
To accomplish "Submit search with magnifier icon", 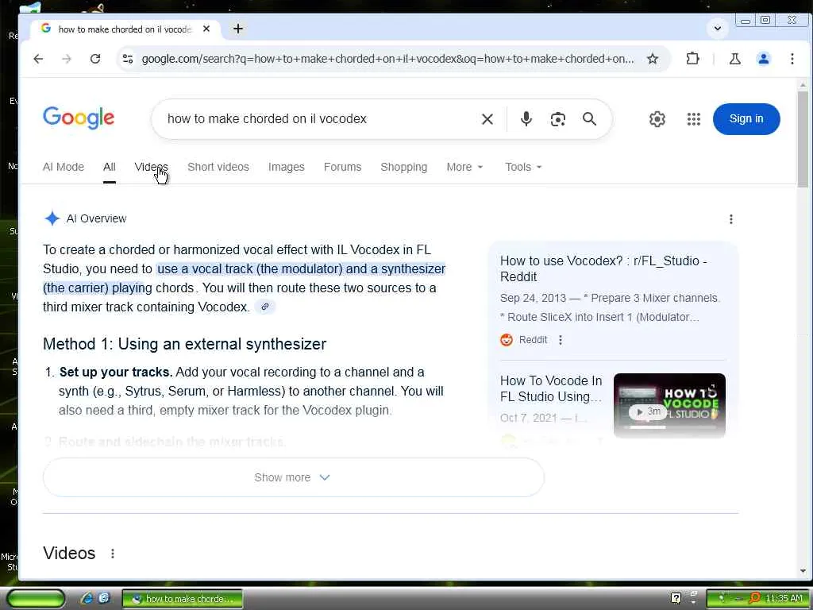I will pos(589,119).
